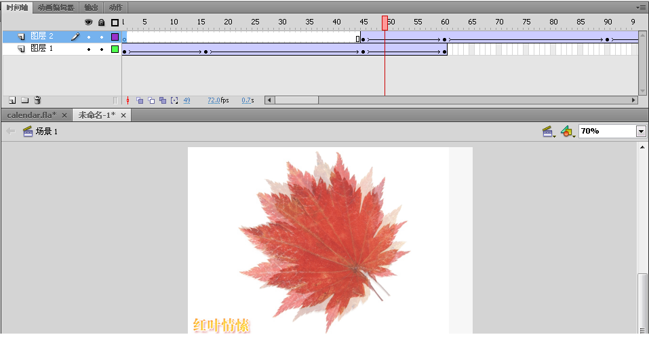
Task: Enable Onion Skin Outlines
Action: tap(151, 100)
